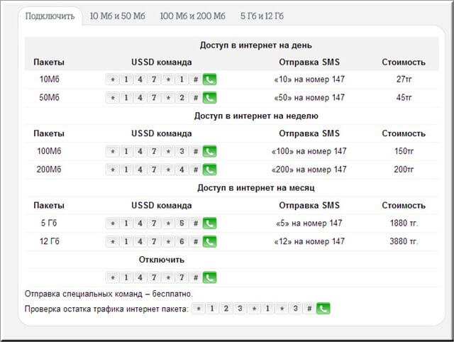
Task: Click heading Доступ в интернет на неделю
Action: pos(256,116)
